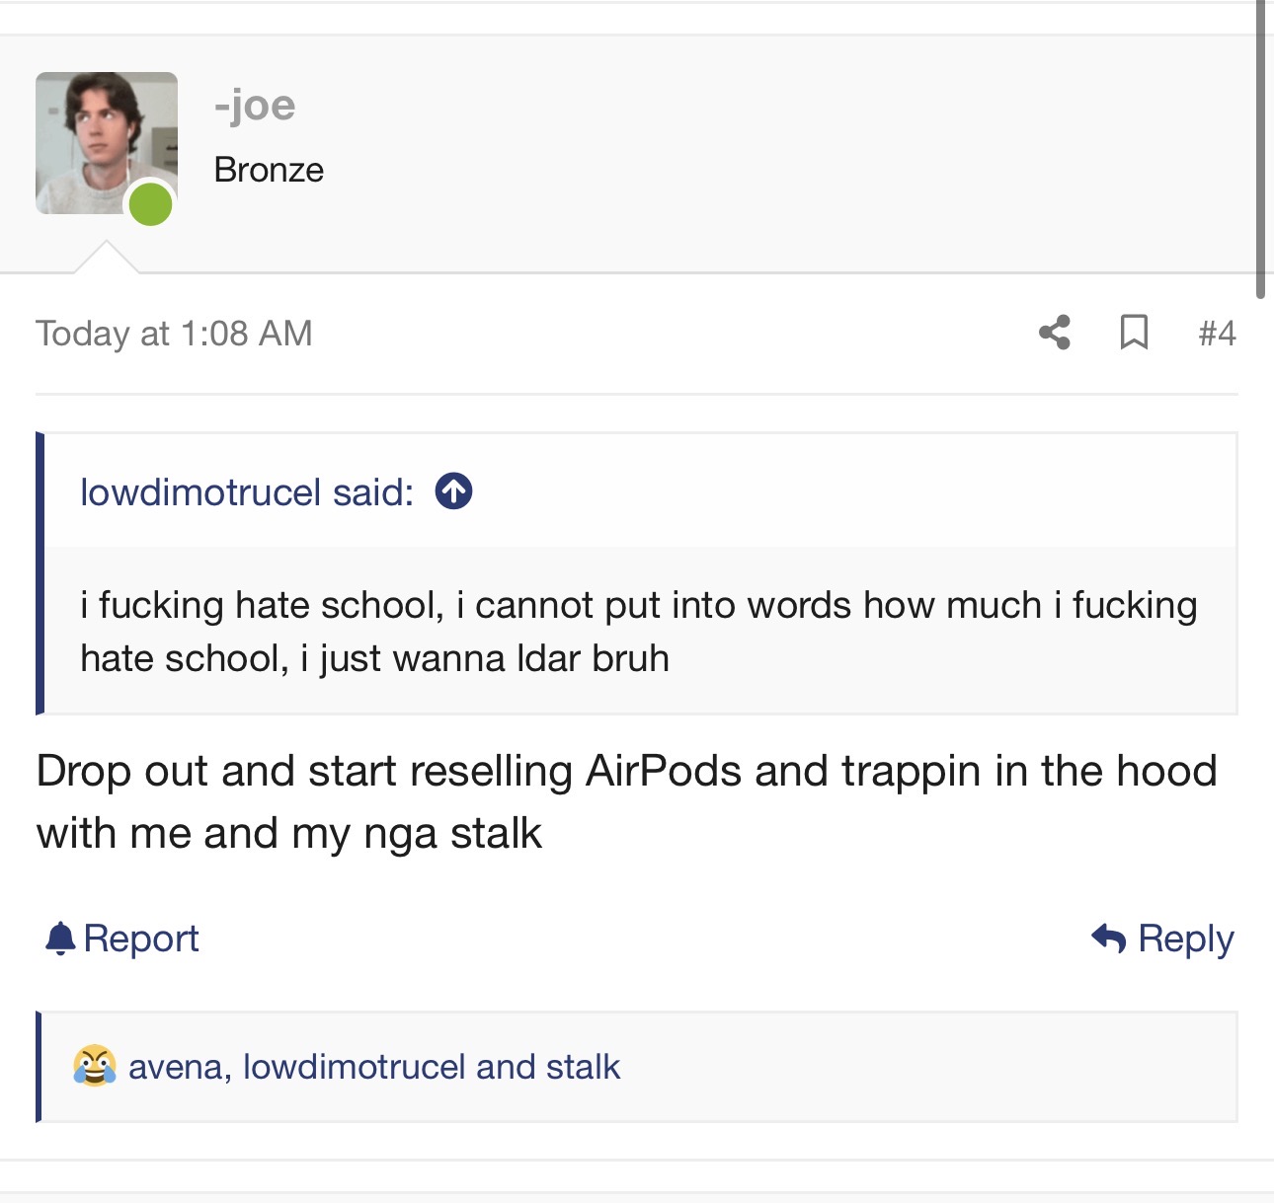
Task: Click the reply arrow icon
Action: tap(1109, 938)
